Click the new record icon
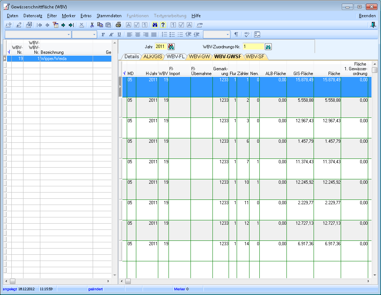This screenshot has height=295, width=381. pyautogui.click(x=9, y=25)
